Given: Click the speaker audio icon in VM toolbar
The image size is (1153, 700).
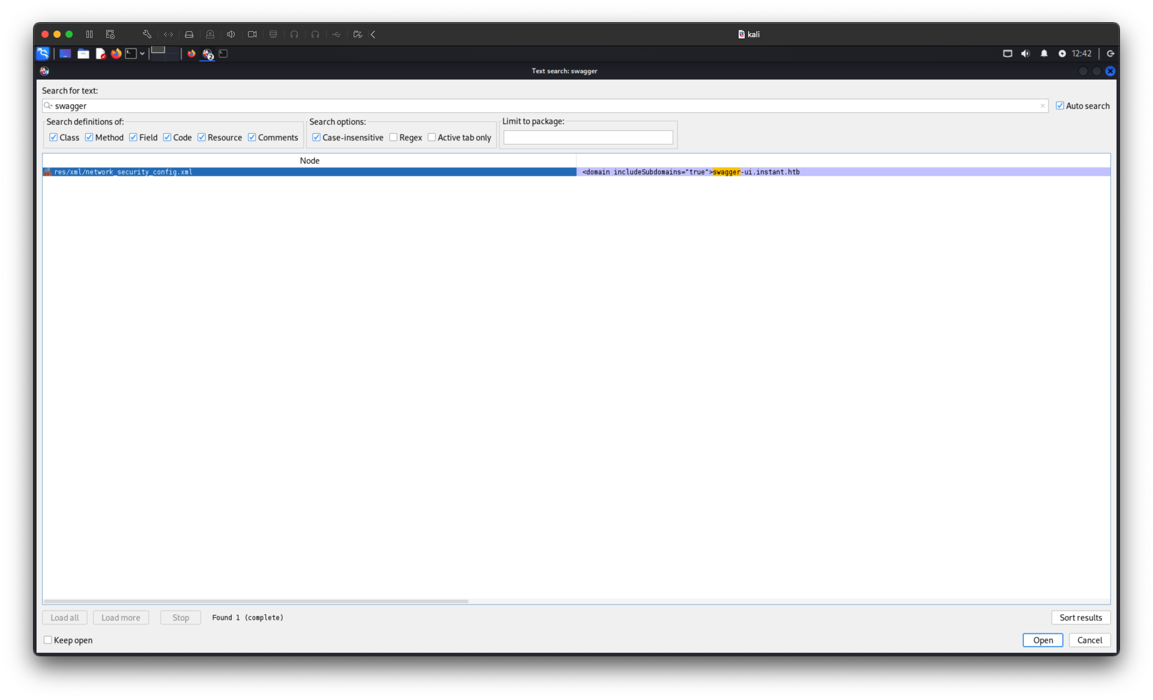Looking at the screenshot, I should (231, 34).
